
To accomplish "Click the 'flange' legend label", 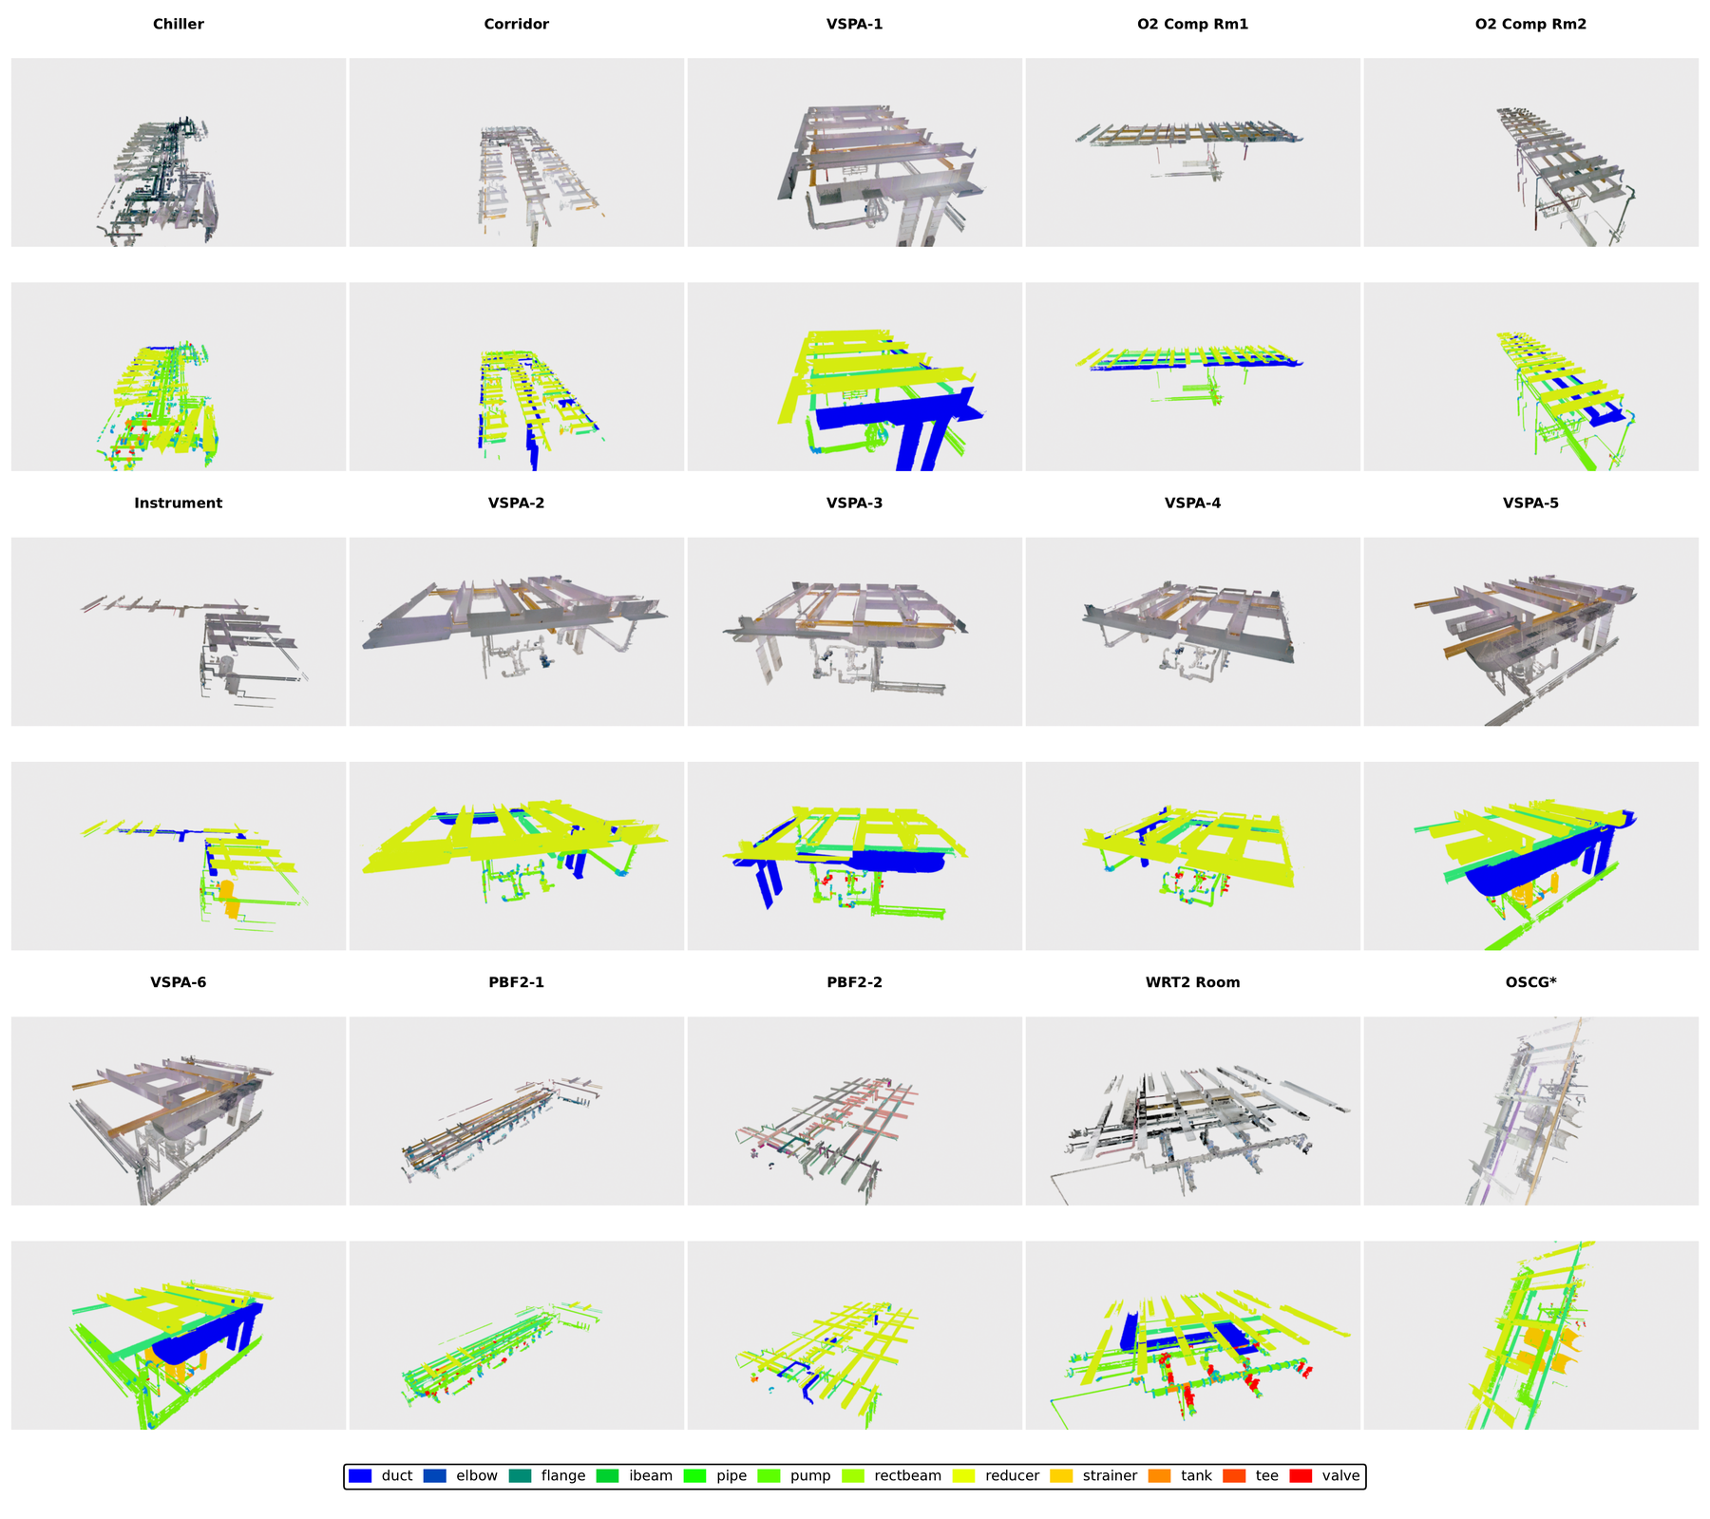I will click(563, 1476).
